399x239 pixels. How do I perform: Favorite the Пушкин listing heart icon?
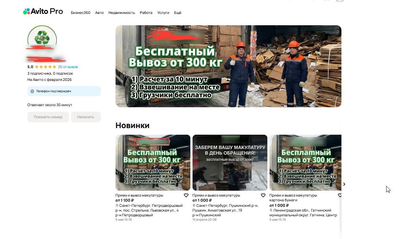(263, 195)
